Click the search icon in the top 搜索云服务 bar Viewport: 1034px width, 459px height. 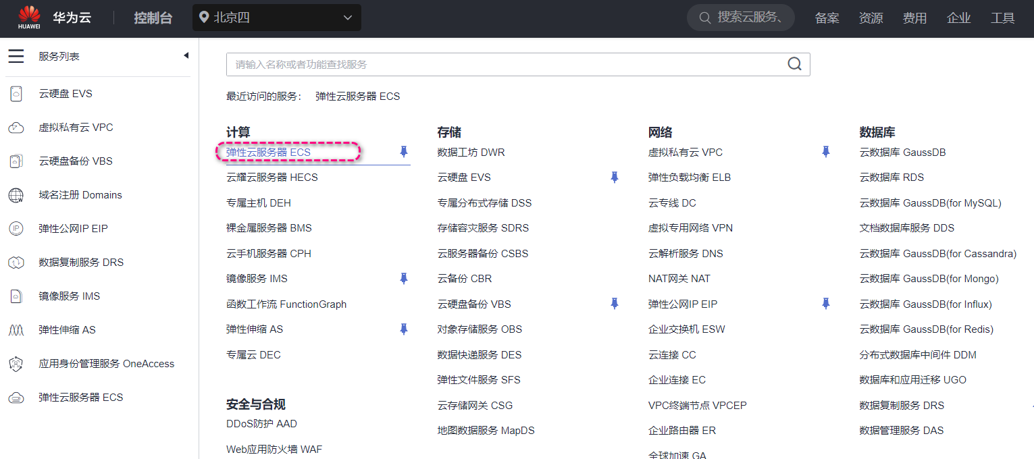point(704,18)
